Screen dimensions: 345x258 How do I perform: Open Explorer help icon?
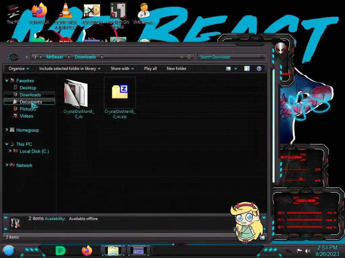click(259, 69)
